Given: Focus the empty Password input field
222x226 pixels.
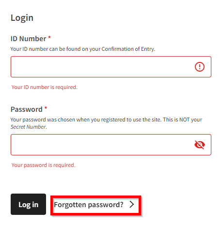Looking at the screenshot, I should coord(111,145).
